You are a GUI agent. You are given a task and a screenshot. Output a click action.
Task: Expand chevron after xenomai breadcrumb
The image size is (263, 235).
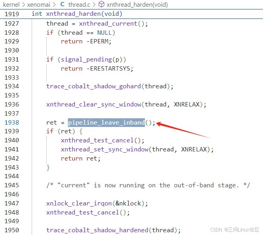click(x=54, y=5)
